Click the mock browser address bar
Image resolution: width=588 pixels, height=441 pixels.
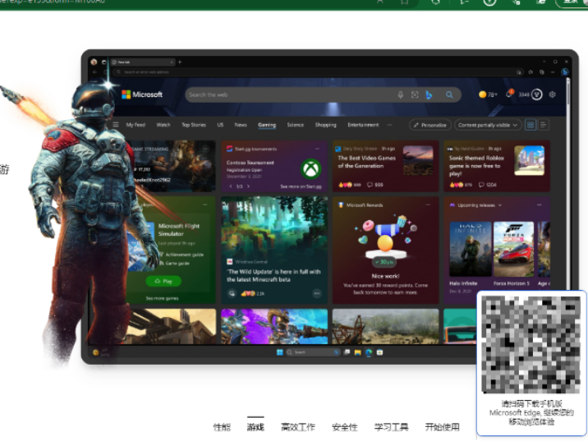point(317,71)
